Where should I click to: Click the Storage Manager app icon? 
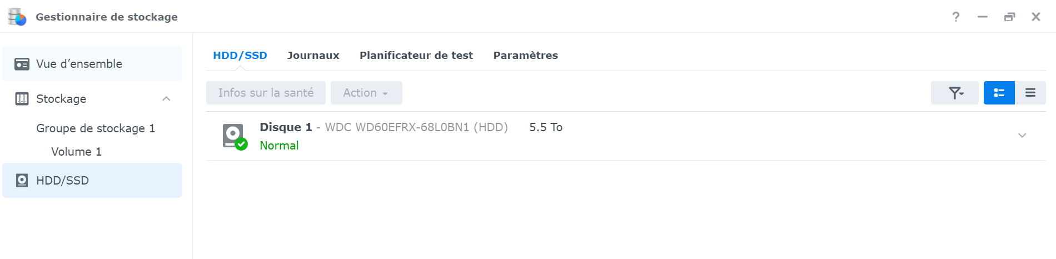17,17
